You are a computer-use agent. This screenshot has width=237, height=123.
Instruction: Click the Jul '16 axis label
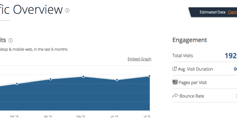pos(147,116)
